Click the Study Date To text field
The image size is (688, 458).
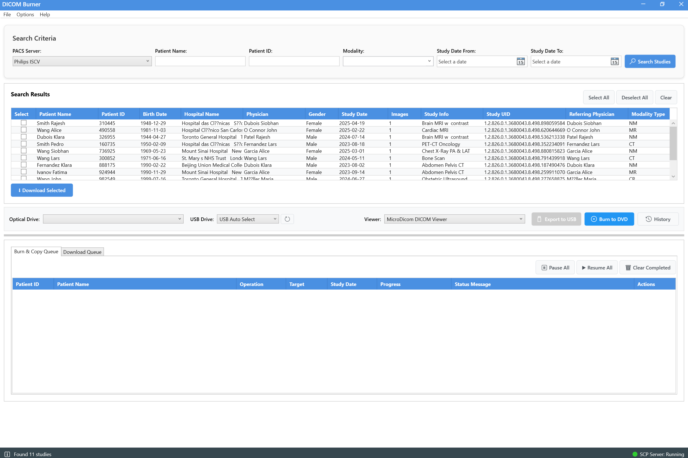[x=570, y=62]
